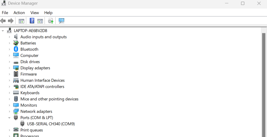Open the Action menu

(19, 13)
